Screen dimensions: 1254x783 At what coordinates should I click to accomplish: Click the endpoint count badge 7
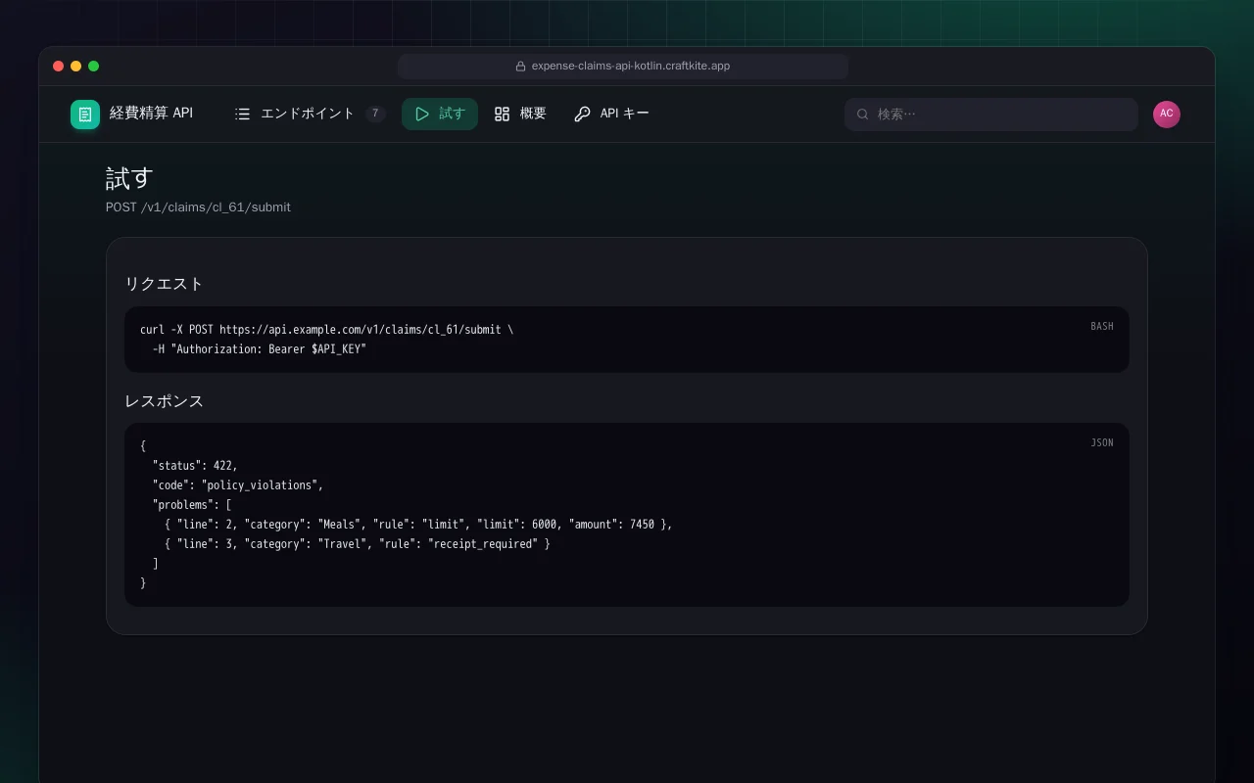coord(375,115)
